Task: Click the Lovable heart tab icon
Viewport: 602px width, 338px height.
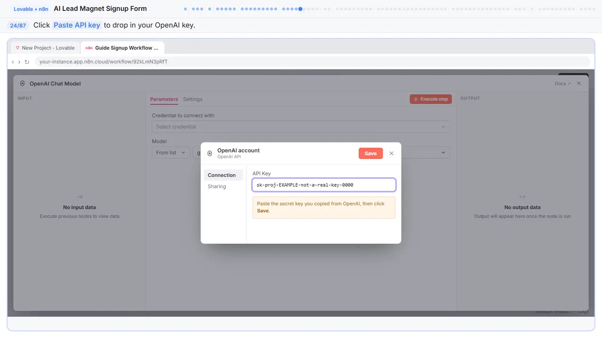Action: [18, 48]
